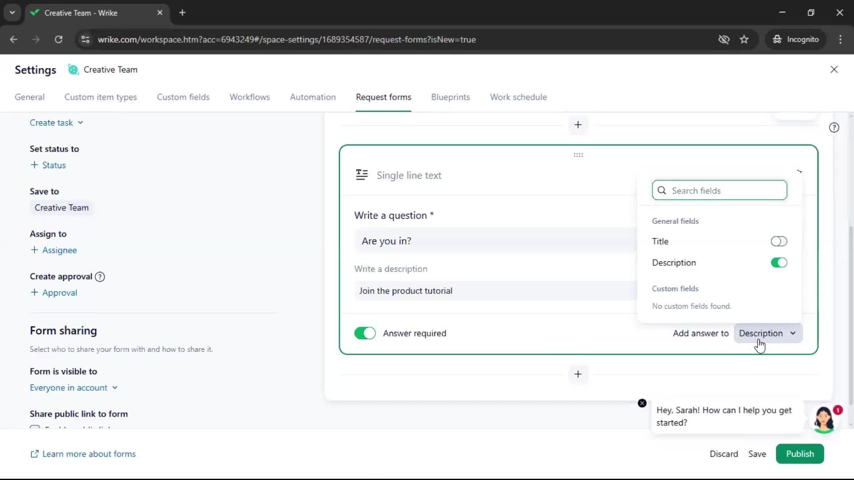Screen dimensions: 854x480
Task: Open the chat assistant avatar
Action: click(824, 419)
